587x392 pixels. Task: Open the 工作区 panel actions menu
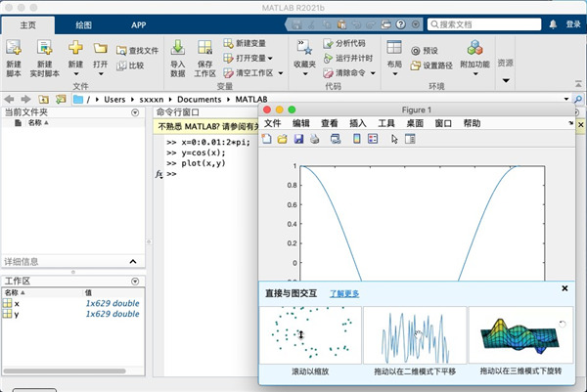pos(135,282)
